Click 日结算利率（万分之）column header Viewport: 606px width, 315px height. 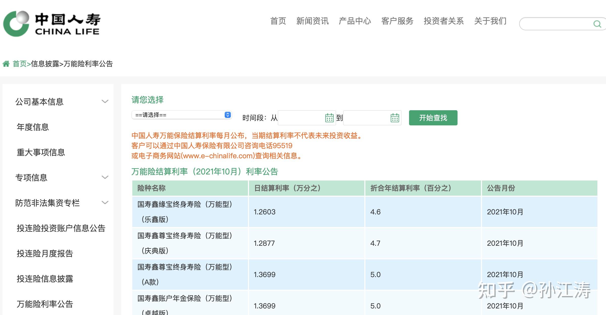coord(307,188)
